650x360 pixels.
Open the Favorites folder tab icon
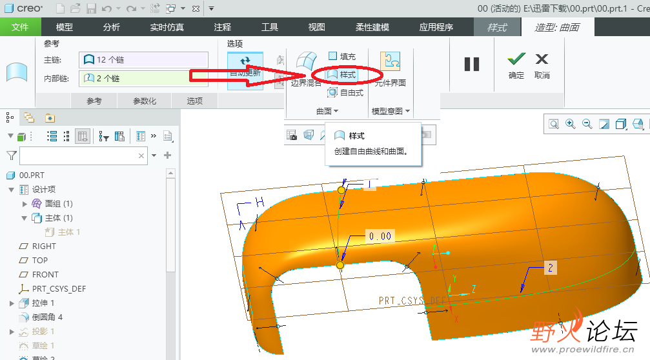(x=50, y=118)
